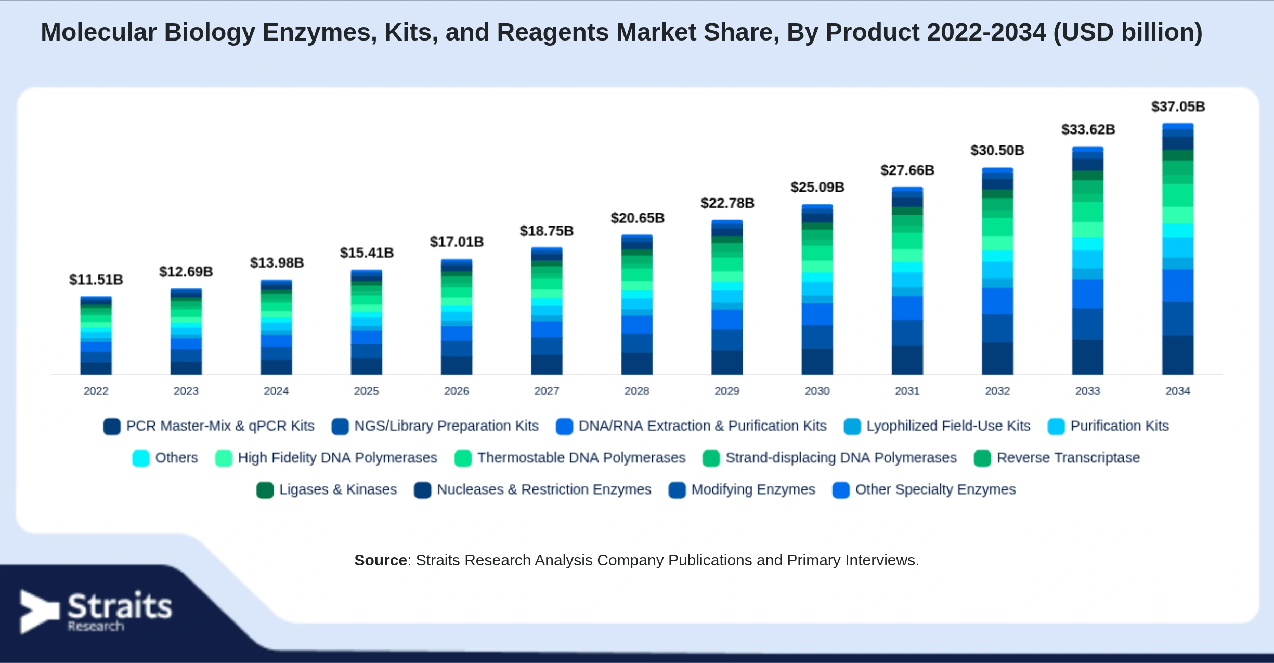This screenshot has height=663, width=1274.
Task: Click the $25.09B value label
Action: [817, 187]
